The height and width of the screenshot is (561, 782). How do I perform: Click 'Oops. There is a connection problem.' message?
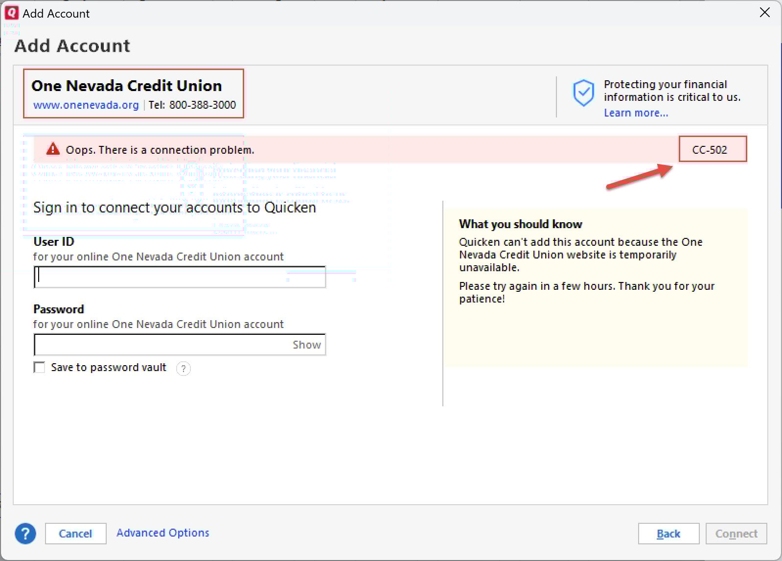tap(160, 150)
